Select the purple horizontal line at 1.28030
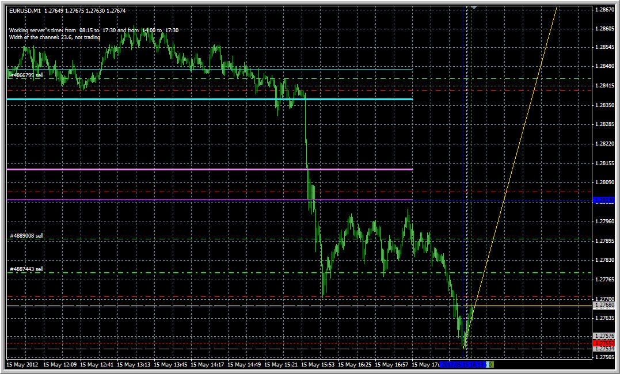620x374 pixels. click(210, 200)
